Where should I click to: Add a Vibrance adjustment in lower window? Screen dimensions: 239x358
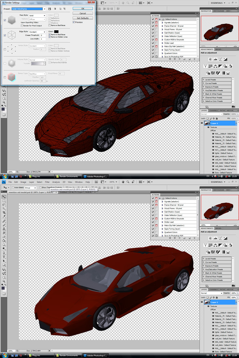[x=206, y=245]
